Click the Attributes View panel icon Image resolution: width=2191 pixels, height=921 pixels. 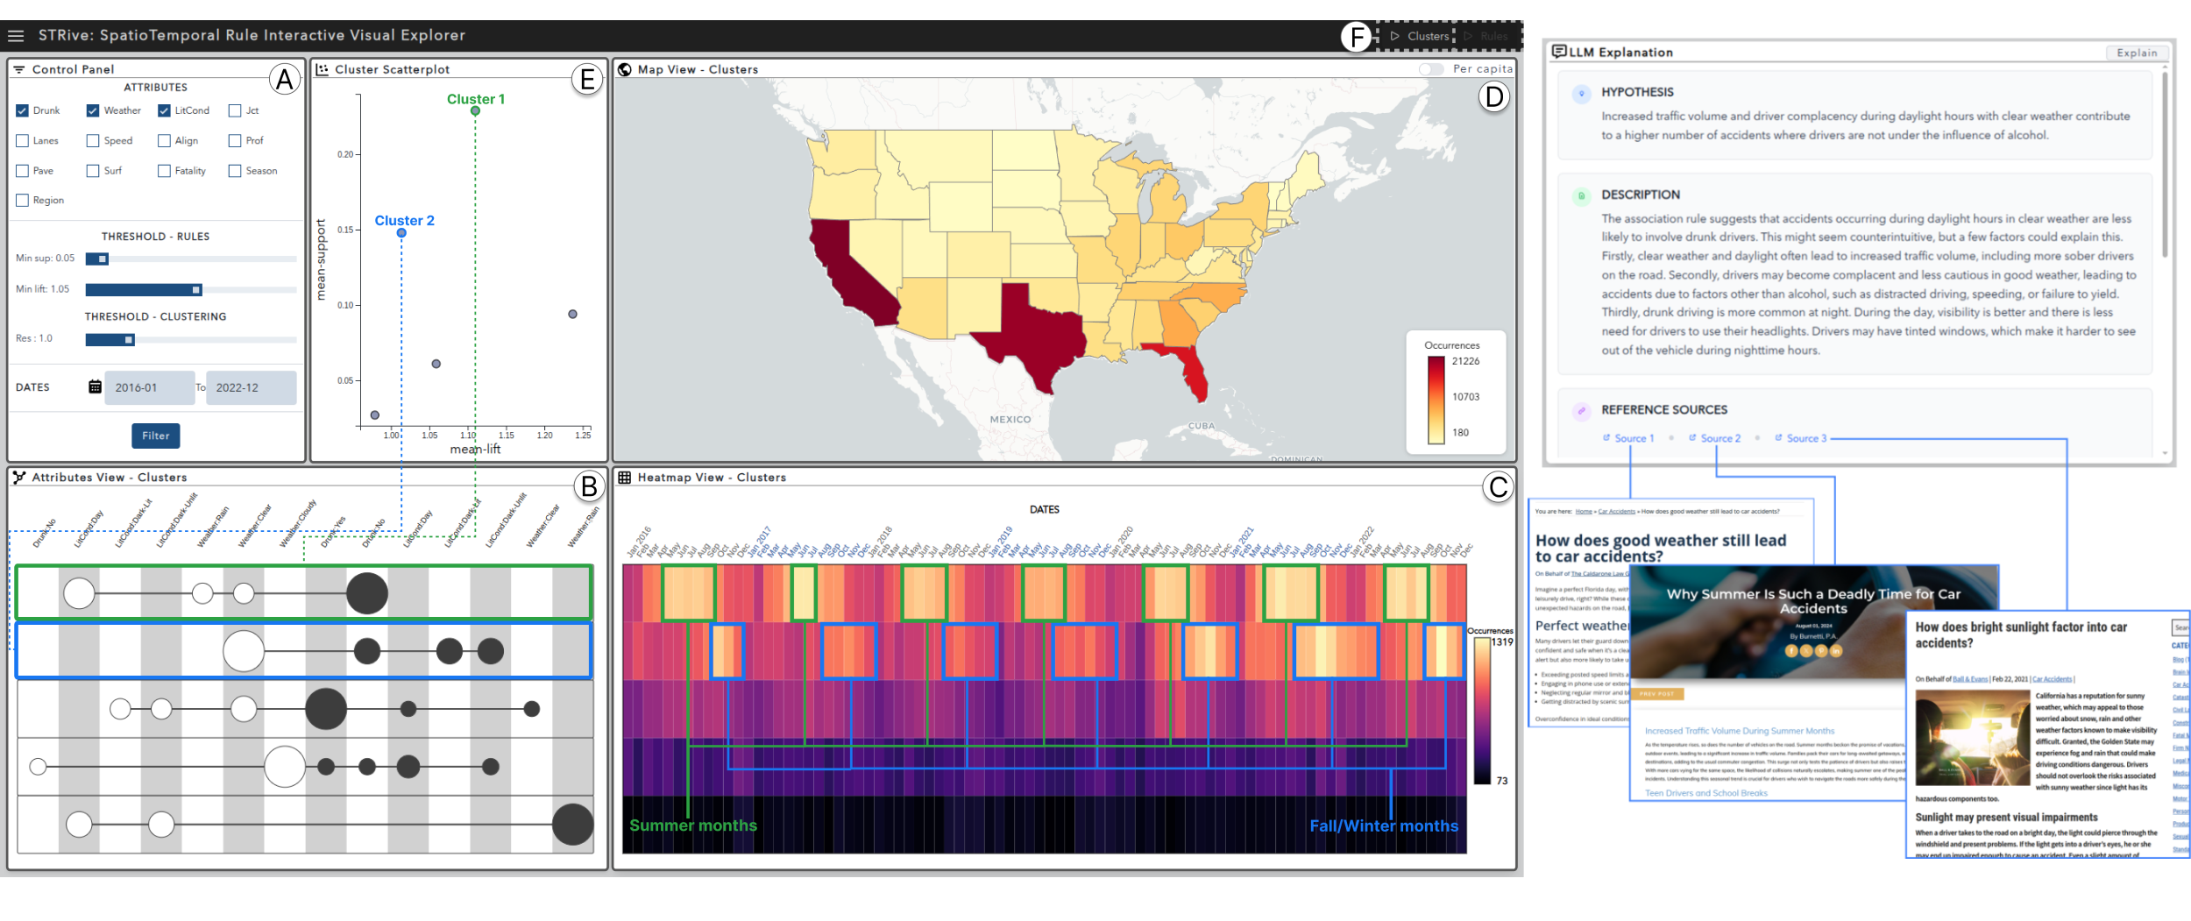(19, 478)
